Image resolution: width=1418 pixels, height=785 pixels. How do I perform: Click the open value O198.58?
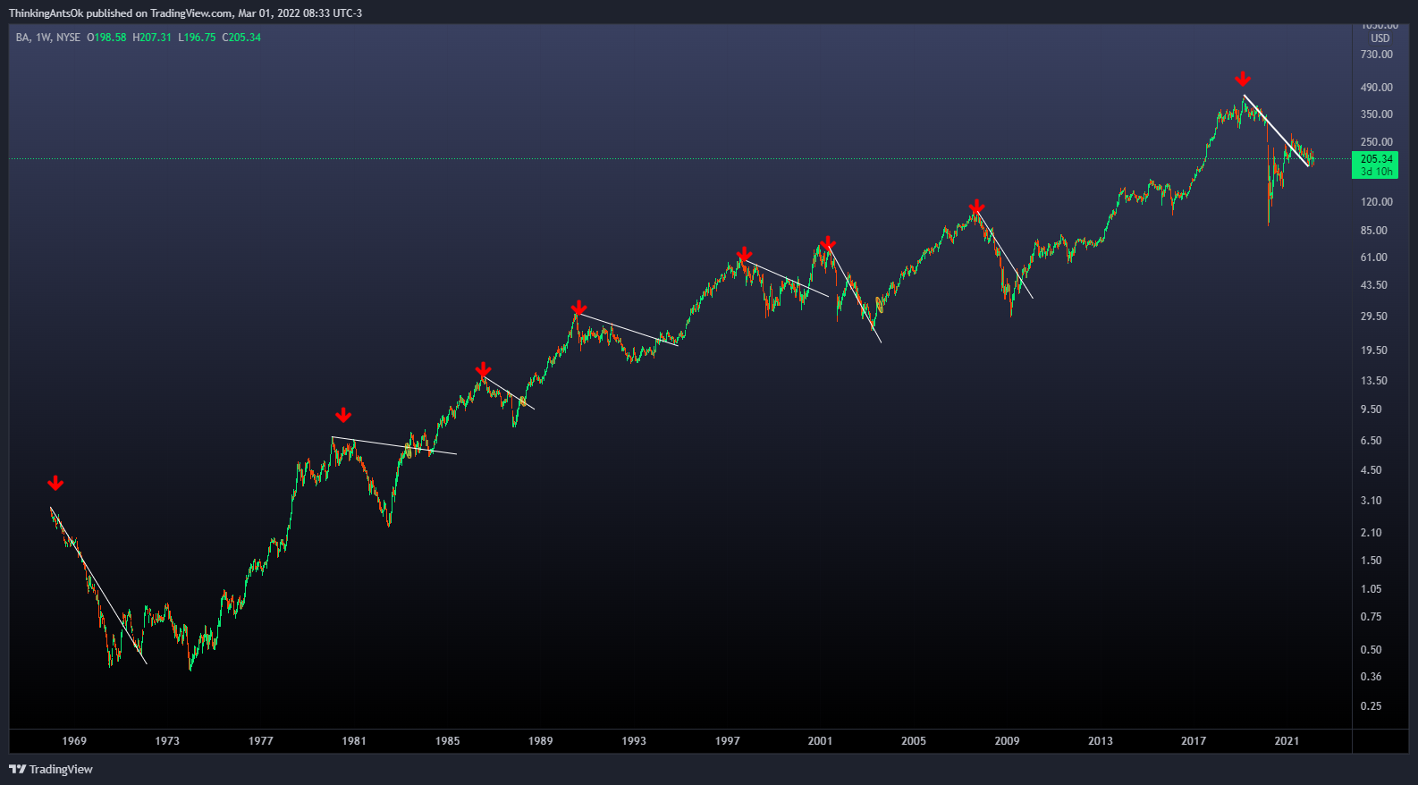point(106,38)
